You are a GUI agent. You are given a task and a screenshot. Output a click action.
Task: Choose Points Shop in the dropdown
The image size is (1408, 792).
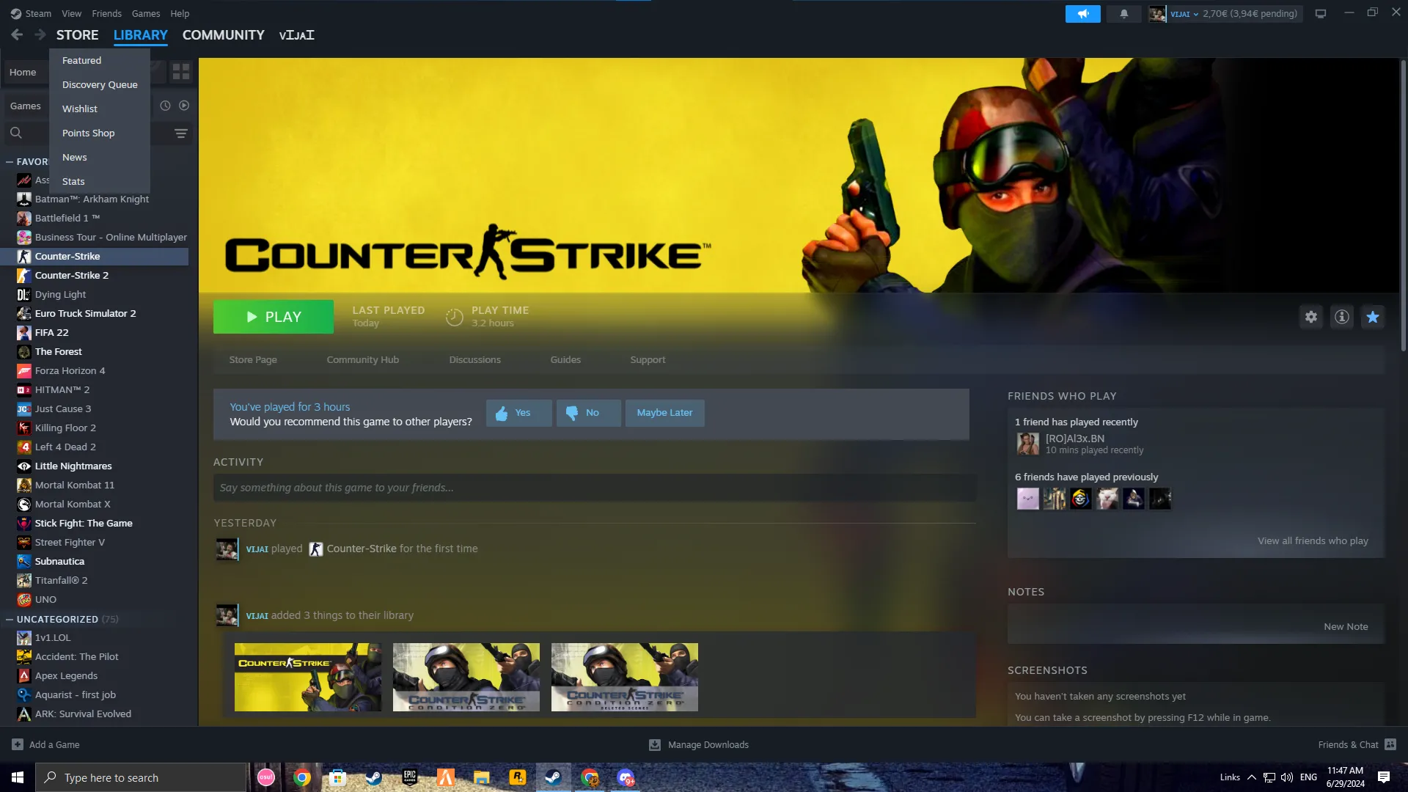(88, 133)
